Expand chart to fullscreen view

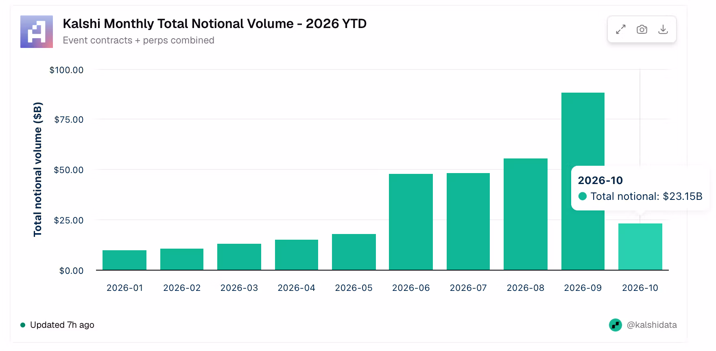click(x=620, y=29)
